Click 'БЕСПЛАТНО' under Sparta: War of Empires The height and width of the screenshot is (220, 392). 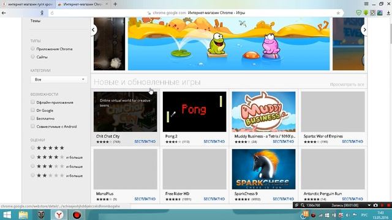click(x=353, y=141)
